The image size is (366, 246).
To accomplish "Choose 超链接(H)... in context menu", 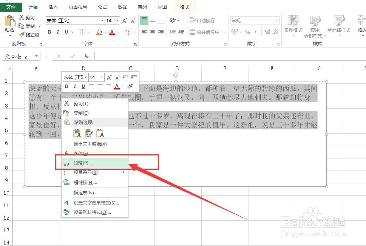I will pos(95,182).
